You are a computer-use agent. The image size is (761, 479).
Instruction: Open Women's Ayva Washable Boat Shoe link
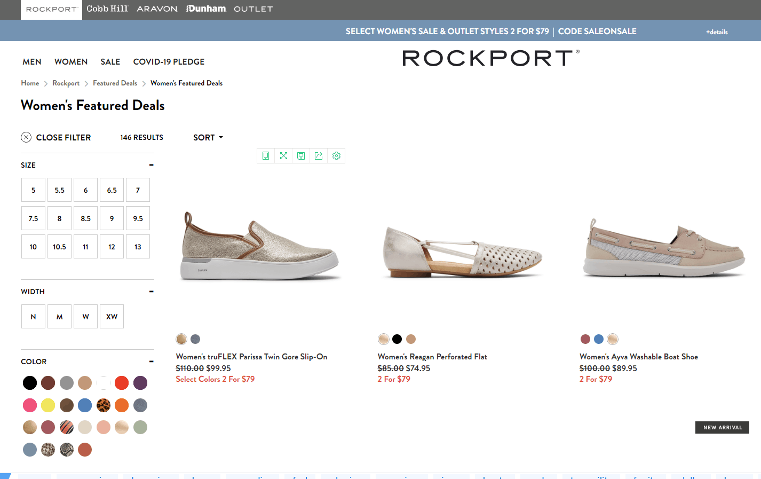[639, 357]
